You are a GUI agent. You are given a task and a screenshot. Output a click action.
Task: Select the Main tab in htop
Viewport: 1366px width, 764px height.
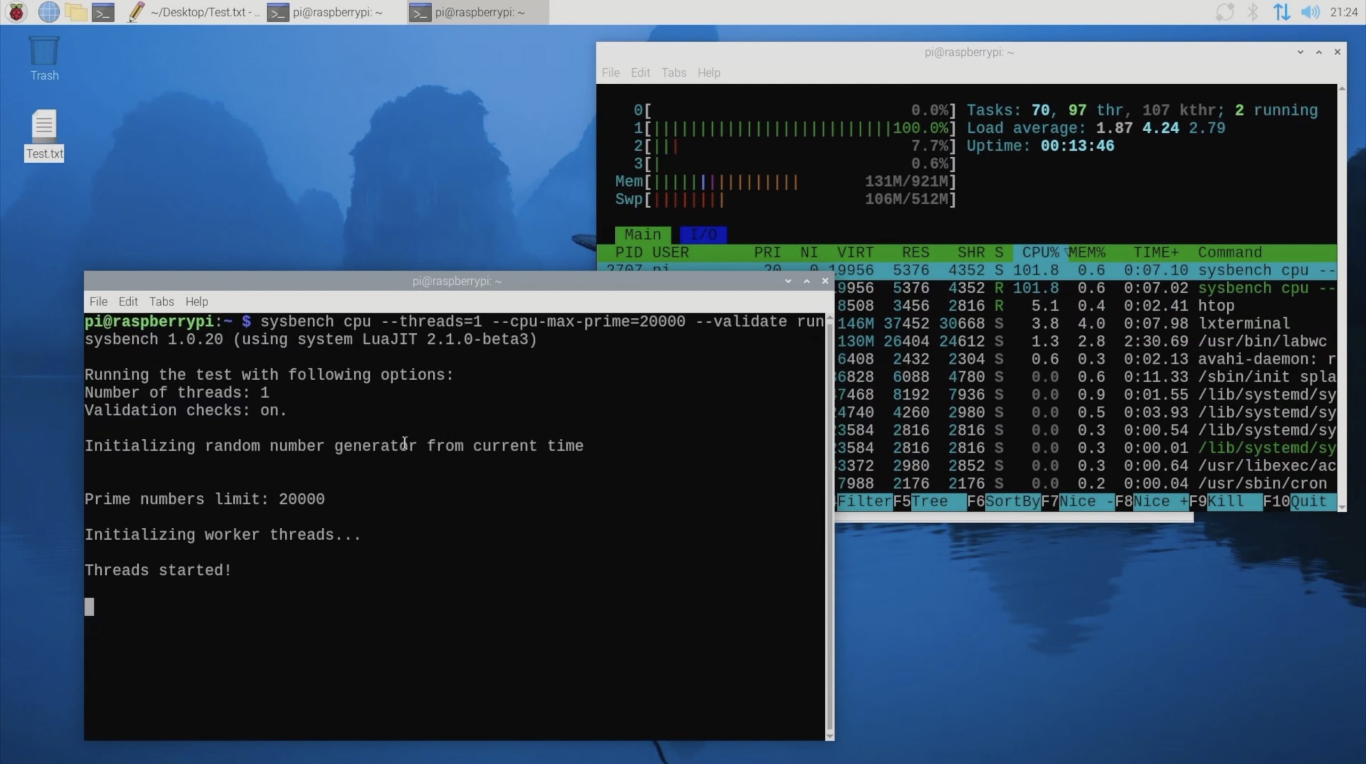point(642,235)
